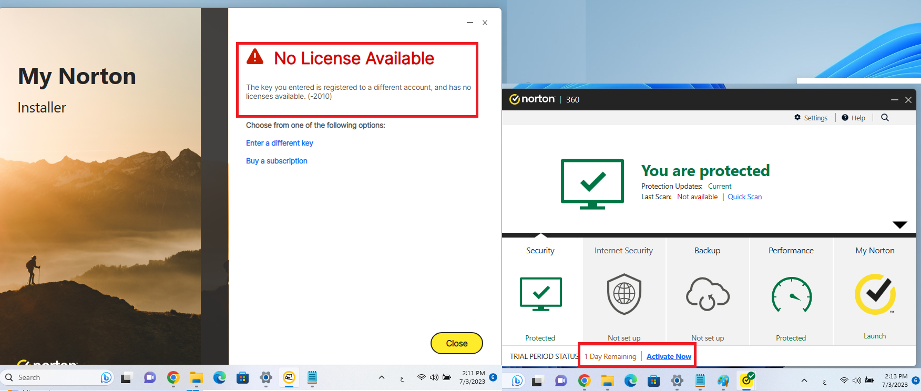Screen dimensions: 921x391
Task: Show hidden tray icons beside 2:13 PM clock
Action: pos(804,380)
